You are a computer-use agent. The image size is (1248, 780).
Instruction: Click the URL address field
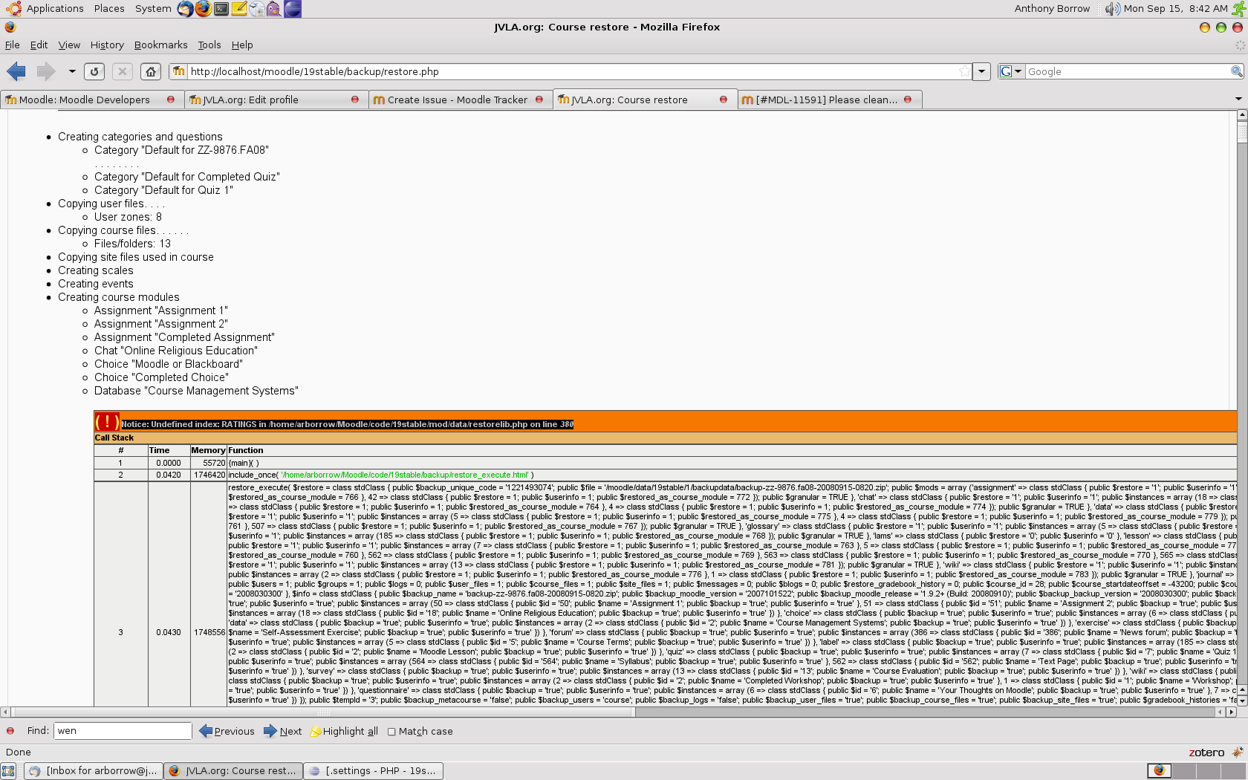pos(572,71)
